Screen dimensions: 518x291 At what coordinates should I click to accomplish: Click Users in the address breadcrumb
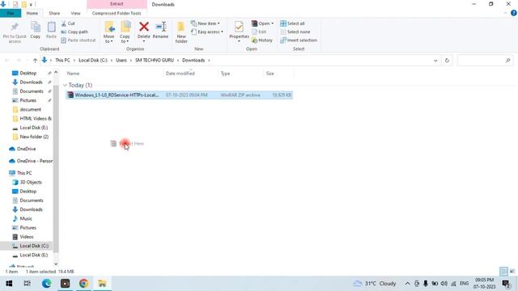[x=121, y=61]
